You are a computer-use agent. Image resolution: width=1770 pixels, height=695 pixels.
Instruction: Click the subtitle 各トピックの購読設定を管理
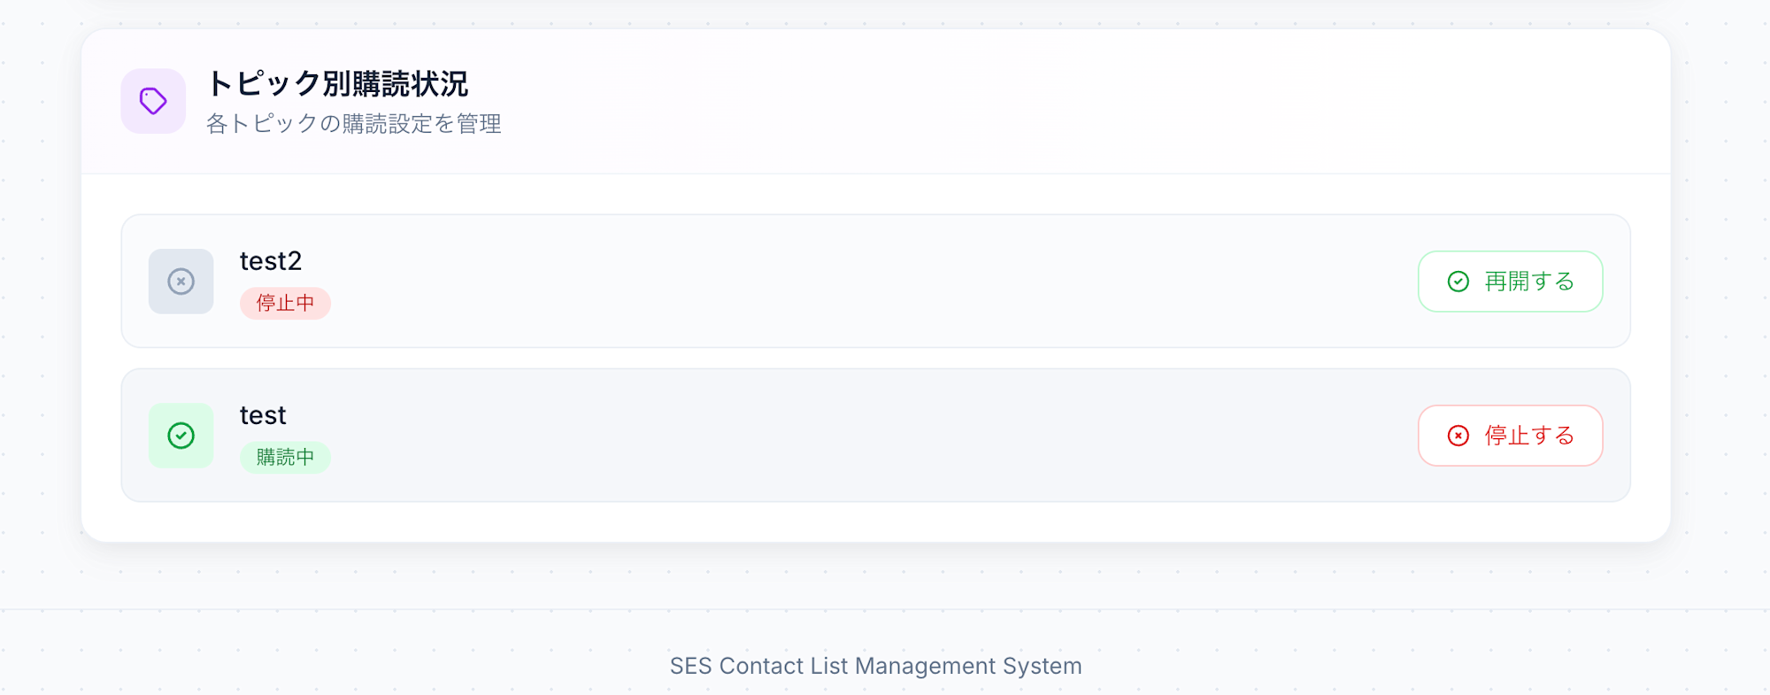tap(354, 124)
